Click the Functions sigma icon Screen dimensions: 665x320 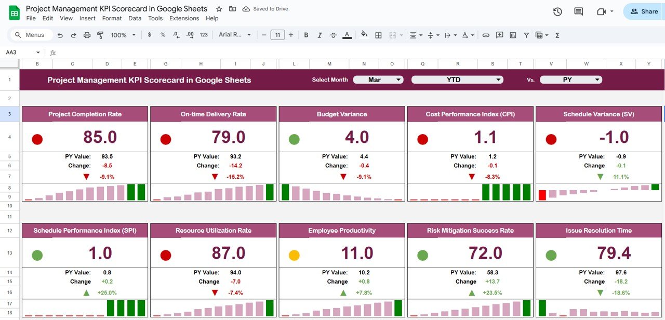pos(557,35)
